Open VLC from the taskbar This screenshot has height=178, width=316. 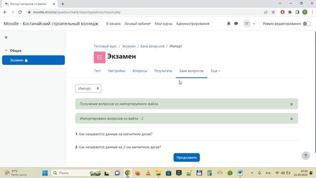pos(148,173)
